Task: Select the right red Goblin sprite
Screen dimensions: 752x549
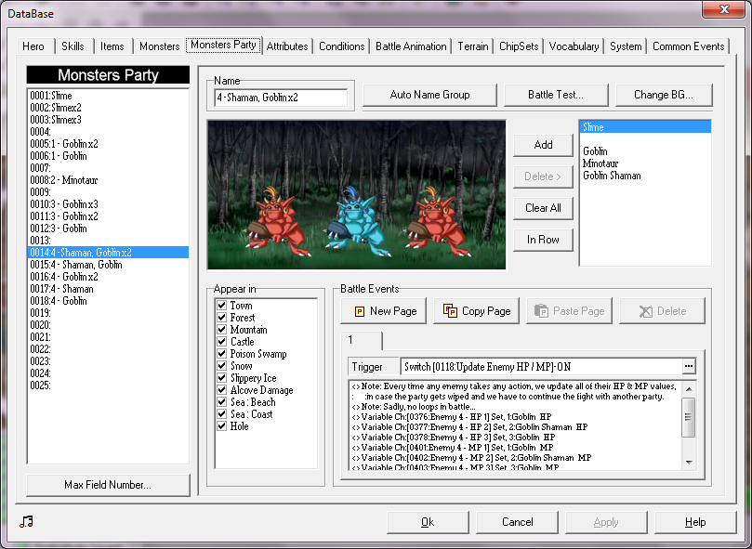Action: [x=437, y=221]
